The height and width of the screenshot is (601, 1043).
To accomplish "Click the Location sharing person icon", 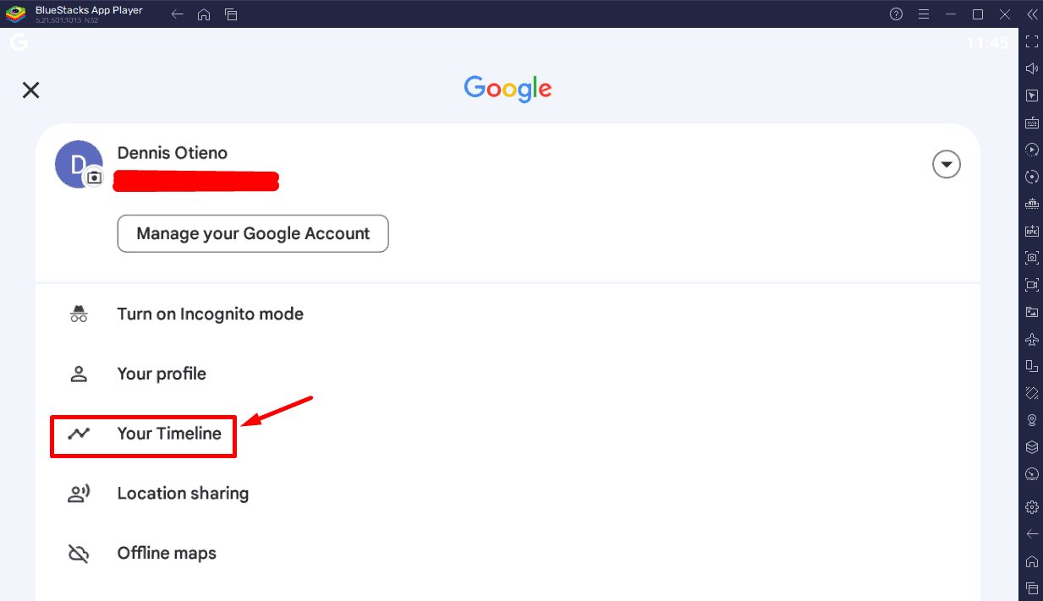I will [79, 494].
